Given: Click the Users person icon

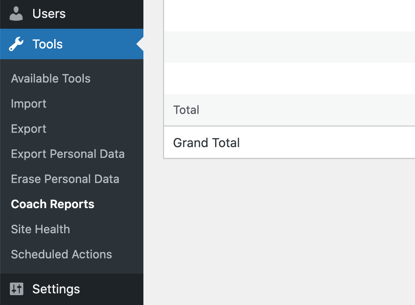Looking at the screenshot, I should [x=16, y=14].
